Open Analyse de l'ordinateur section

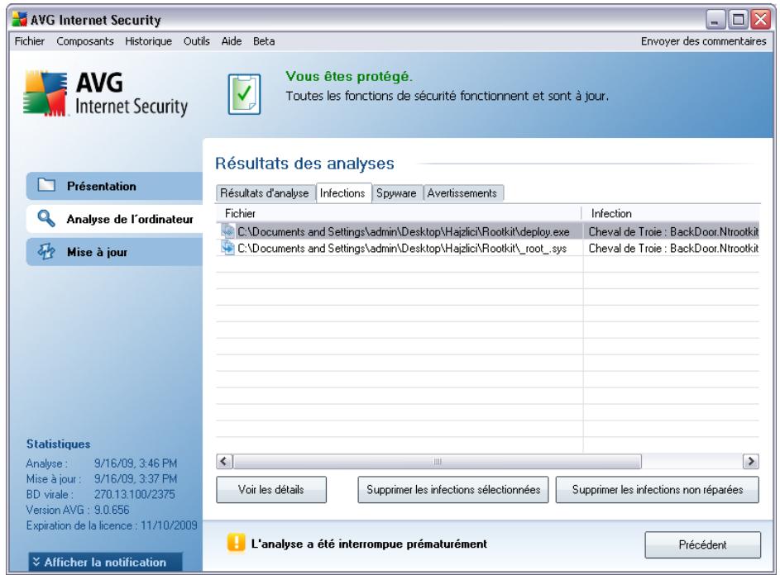click(114, 219)
